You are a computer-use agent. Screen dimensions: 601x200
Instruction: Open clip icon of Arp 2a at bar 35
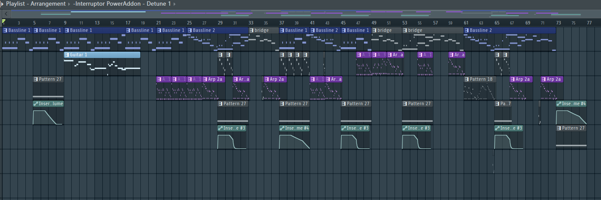tap(267, 79)
